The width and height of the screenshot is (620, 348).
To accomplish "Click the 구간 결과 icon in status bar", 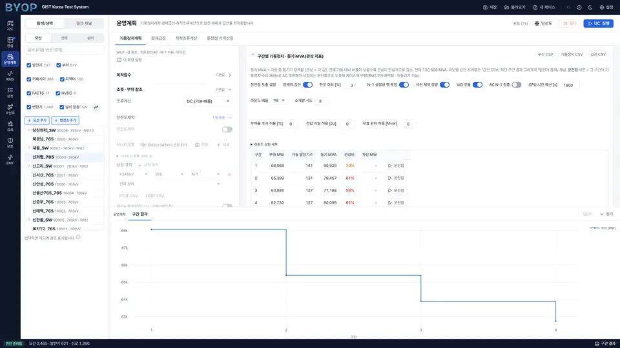I will (x=597, y=343).
